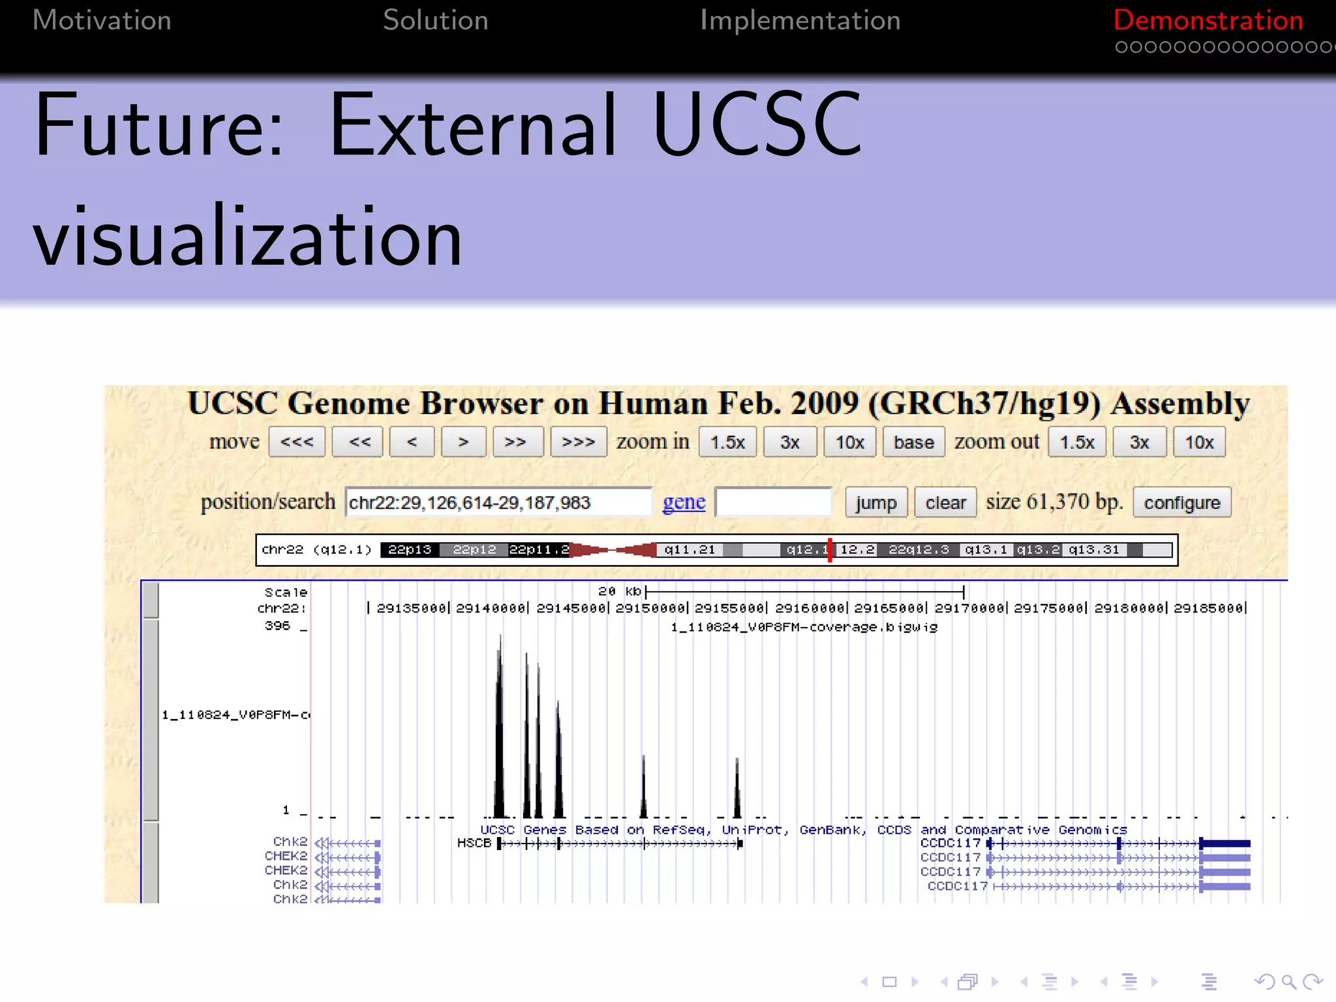Click the clear button
This screenshot has height=1002, width=1336.
coord(945,502)
